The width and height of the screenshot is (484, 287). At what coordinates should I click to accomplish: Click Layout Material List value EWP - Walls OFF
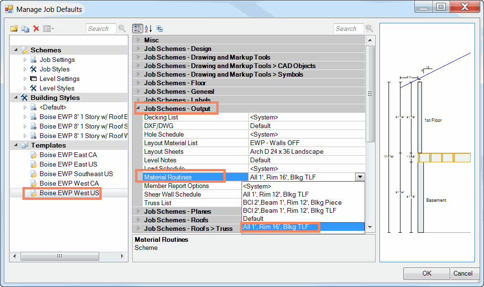275,143
